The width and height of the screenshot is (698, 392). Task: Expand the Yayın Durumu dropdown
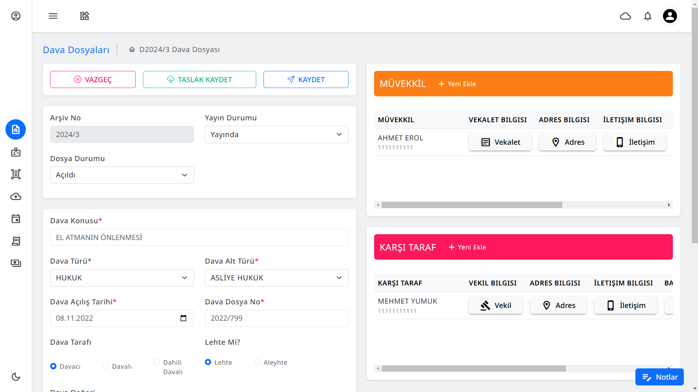coord(276,135)
